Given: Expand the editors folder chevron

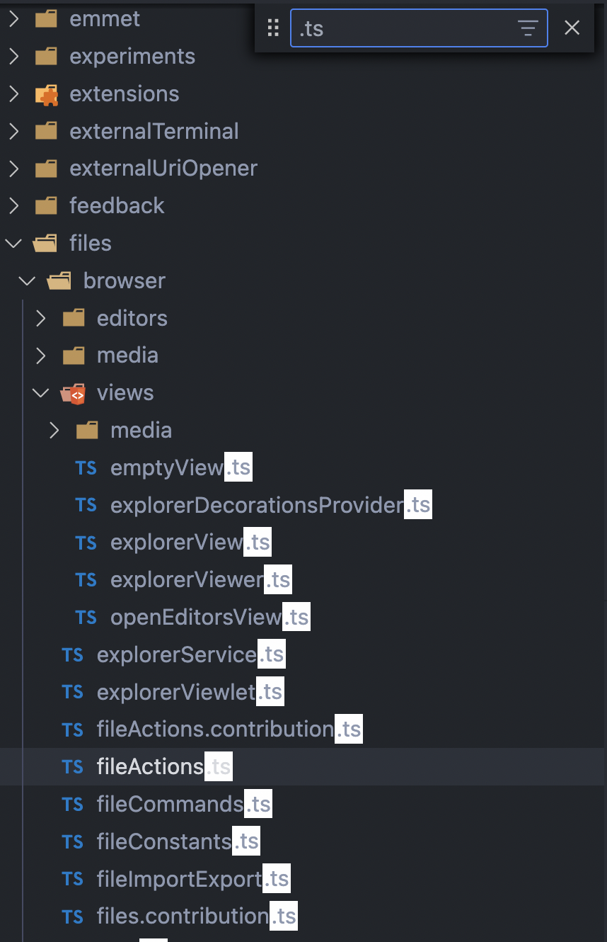Looking at the screenshot, I should (40, 318).
